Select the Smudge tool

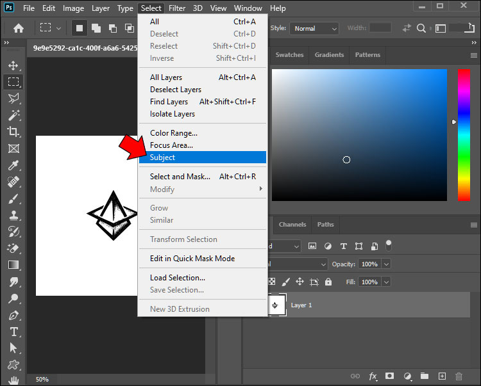(13, 282)
